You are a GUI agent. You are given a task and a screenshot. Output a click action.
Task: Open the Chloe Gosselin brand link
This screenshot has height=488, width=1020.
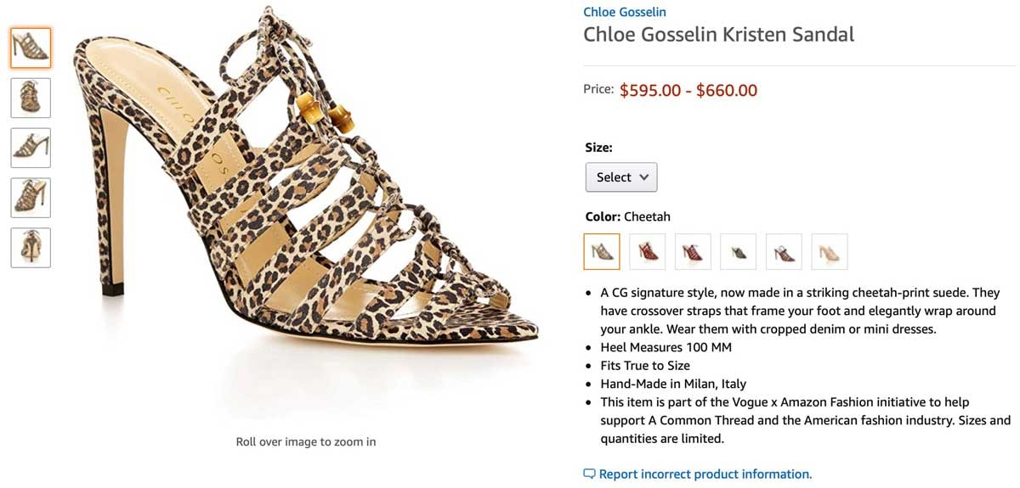624,12
